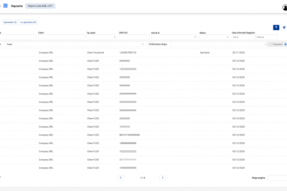Open the hamburger list menu icon
287x191 pixels.
284,28
